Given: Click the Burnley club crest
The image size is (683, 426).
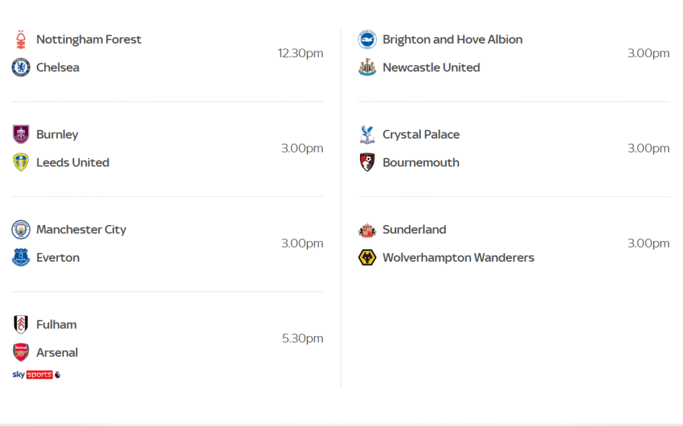Looking at the screenshot, I should click(x=21, y=134).
